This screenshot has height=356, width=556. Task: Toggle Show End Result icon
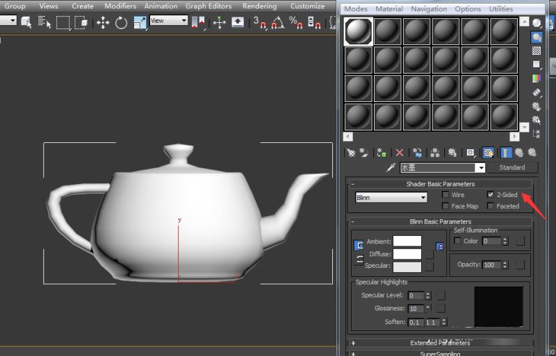(x=506, y=153)
